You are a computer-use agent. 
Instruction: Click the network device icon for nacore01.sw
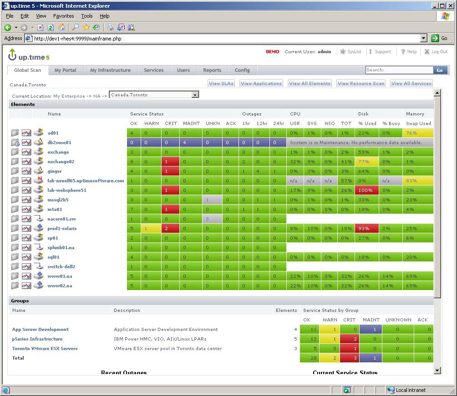point(39,218)
